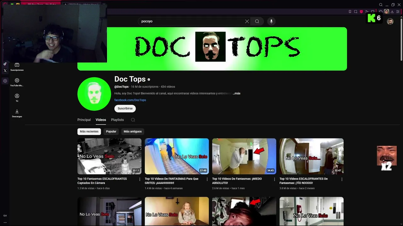Image resolution: width=403 pixels, height=226 pixels.
Task: Click the browser profile avatar in toolbar
Action: point(386,12)
